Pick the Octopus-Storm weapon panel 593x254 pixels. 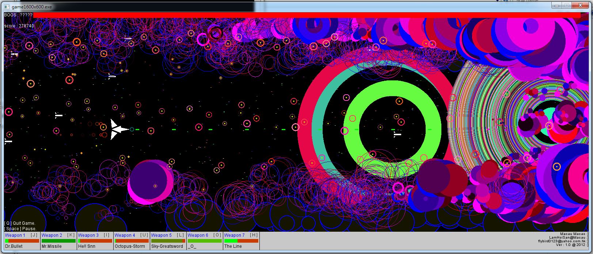[132, 241]
